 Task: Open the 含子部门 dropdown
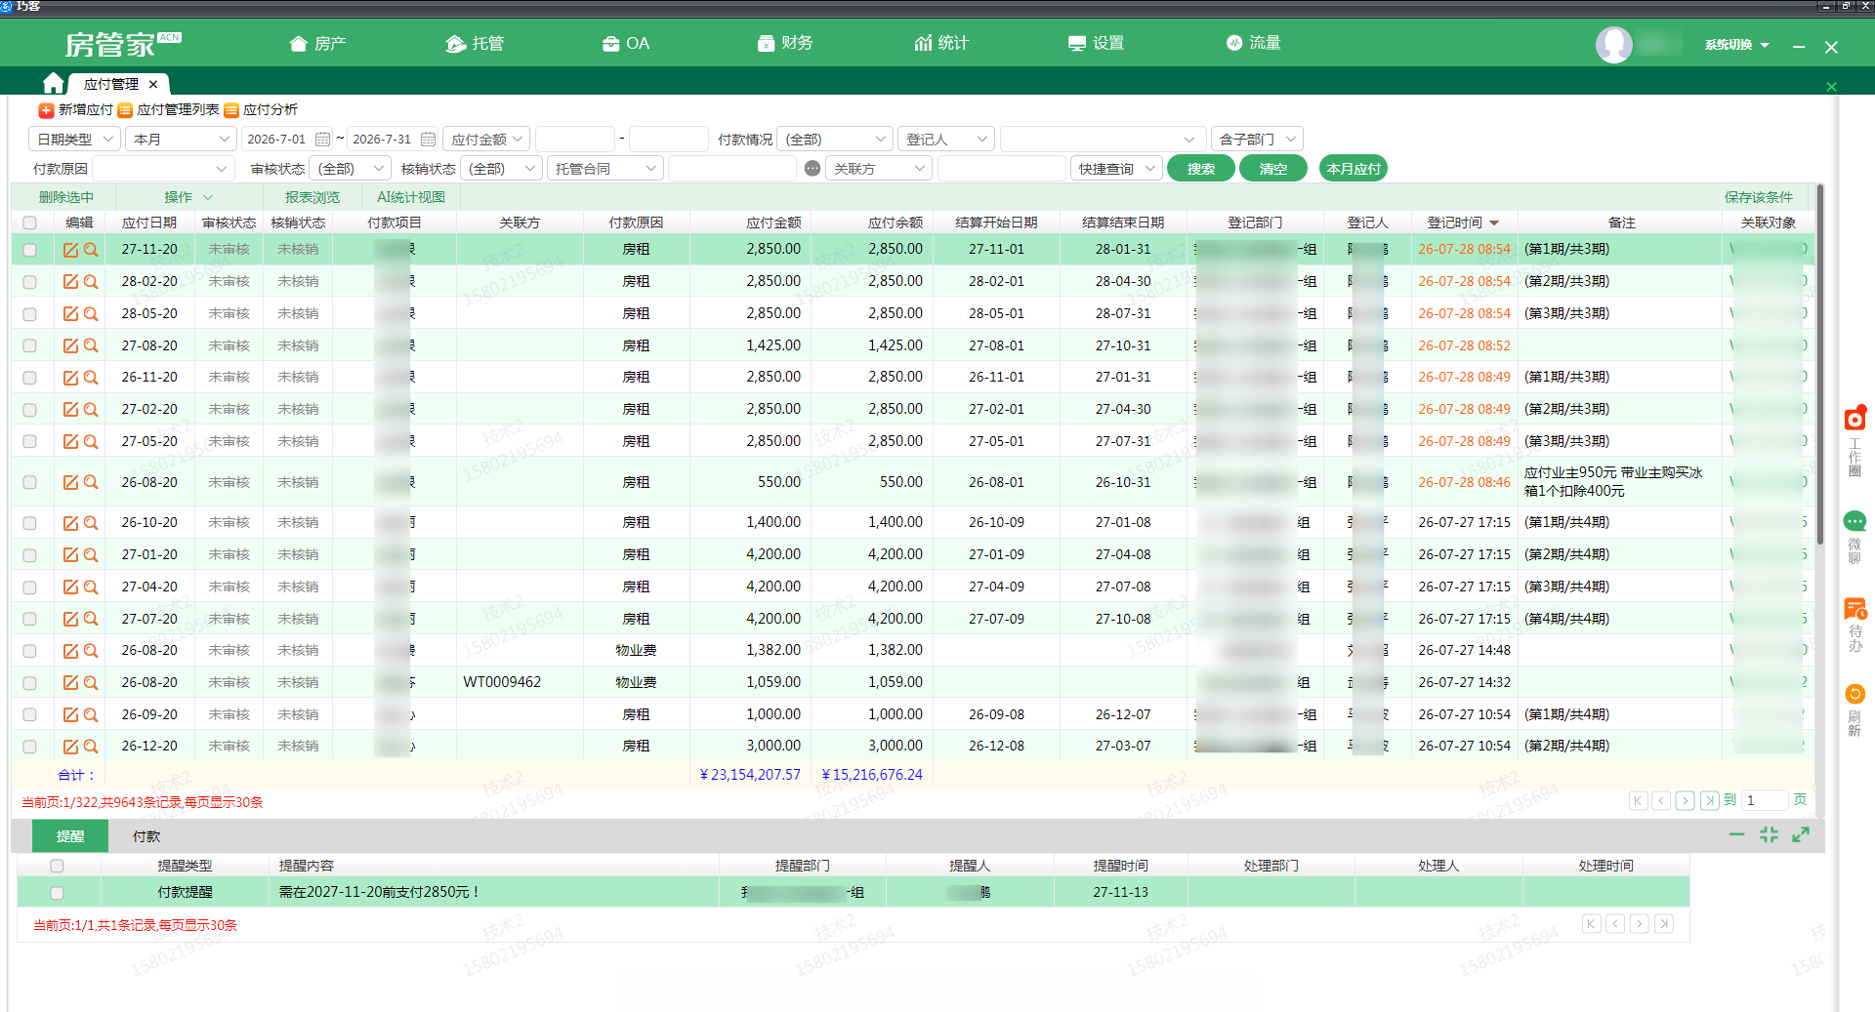pos(1257,140)
